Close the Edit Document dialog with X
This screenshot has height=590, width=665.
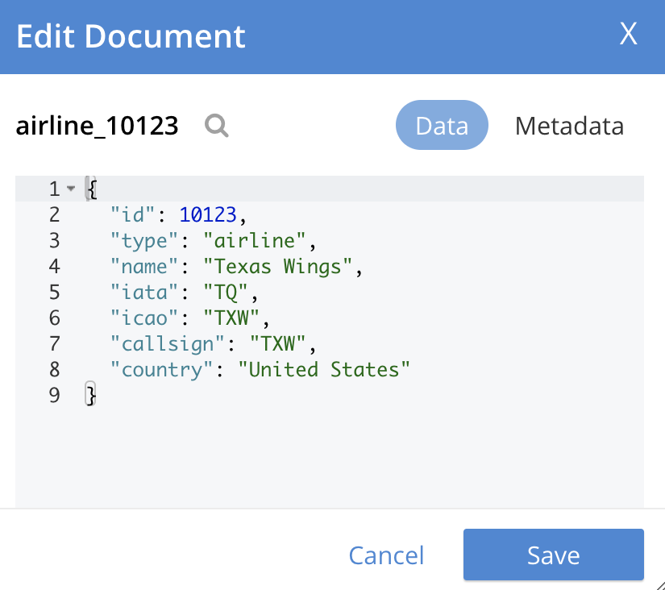(x=628, y=35)
